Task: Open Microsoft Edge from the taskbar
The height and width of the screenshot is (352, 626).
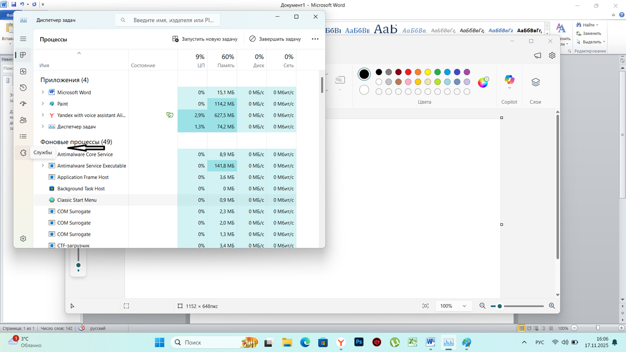Action: pyautogui.click(x=305, y=343)
